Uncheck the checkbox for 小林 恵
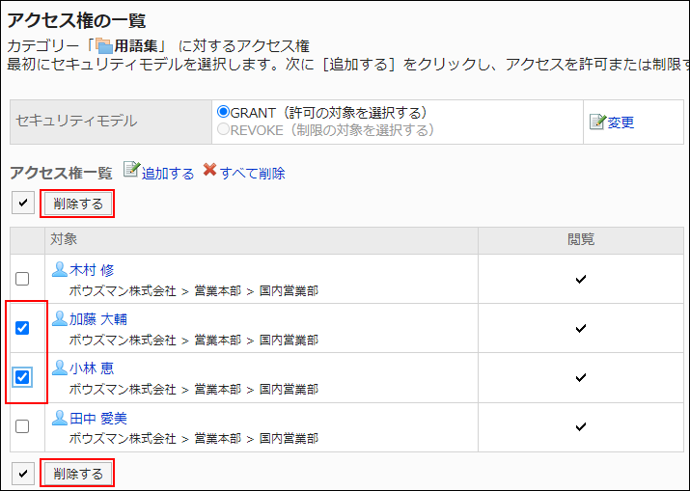 click(22, 377)
